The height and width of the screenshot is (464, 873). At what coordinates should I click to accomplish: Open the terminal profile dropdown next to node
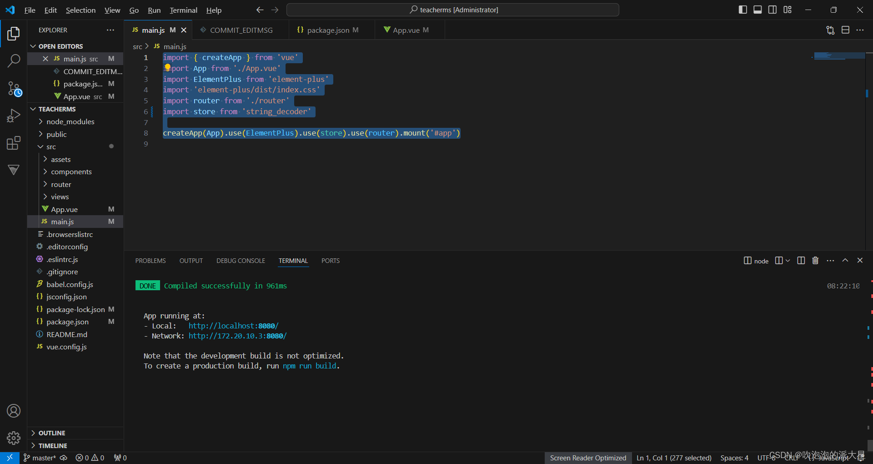point(788,260)
